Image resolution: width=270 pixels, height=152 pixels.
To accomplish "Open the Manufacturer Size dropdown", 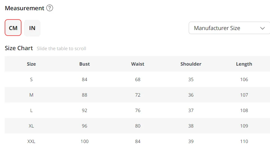I will tap(229, 28).
